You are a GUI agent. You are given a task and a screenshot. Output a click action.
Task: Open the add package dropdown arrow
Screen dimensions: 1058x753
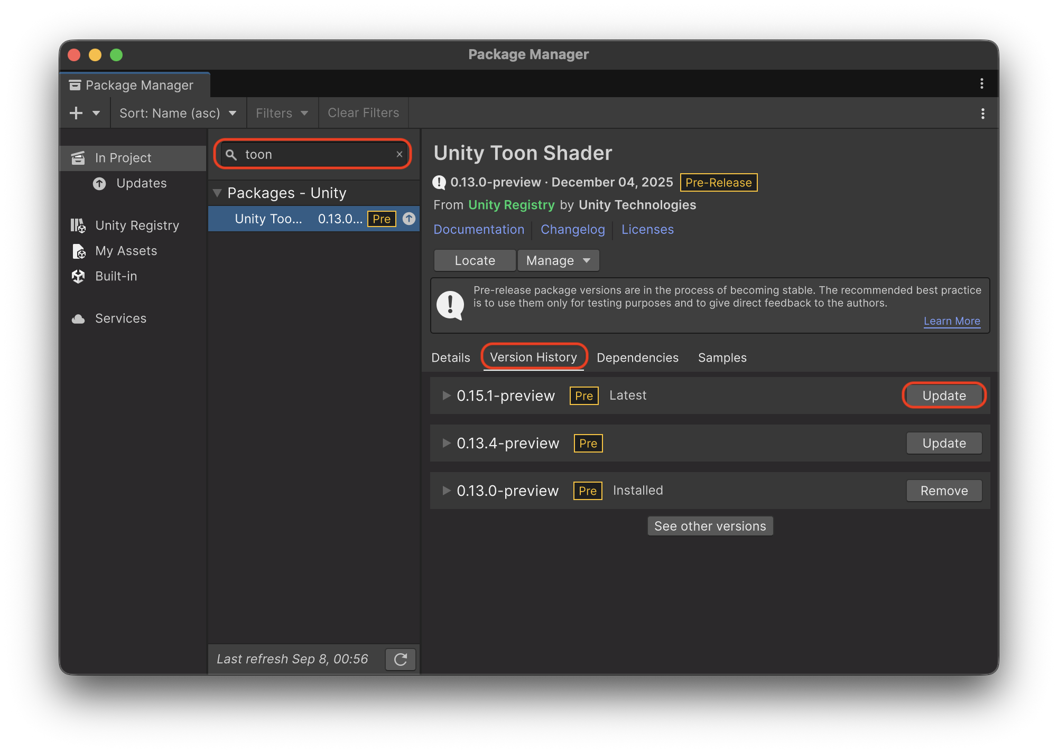(96, 113)
